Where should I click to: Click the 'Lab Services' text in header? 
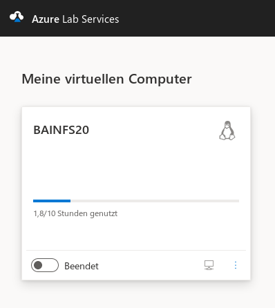[x=91, y=19]
